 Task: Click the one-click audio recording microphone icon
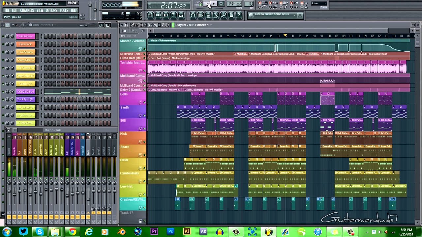click(224, 15)
